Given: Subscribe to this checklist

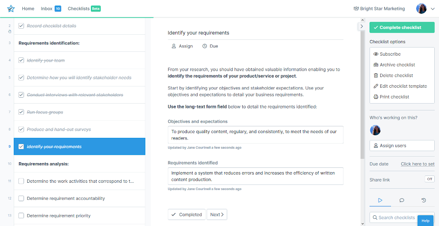Looking at the screenshot, I should 387,54.
